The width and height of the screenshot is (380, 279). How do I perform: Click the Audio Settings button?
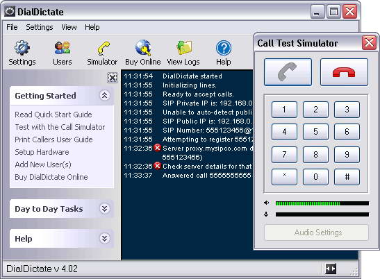coord(316,232)
